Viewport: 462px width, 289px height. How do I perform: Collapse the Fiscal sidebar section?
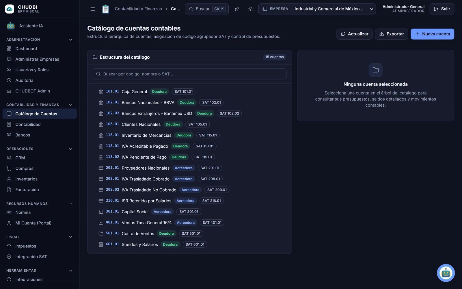click(x=70, y=237)
